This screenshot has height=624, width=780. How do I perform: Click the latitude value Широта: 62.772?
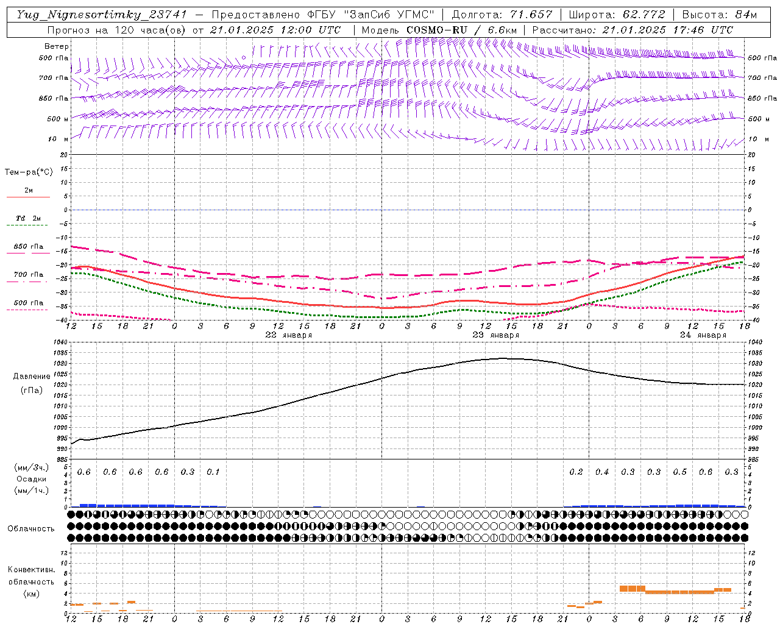[617, 15]
